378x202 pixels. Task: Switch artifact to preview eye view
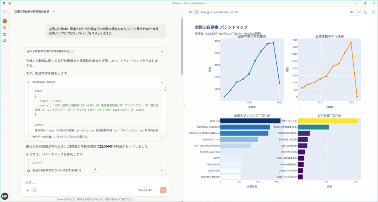(x=191, y=12)
